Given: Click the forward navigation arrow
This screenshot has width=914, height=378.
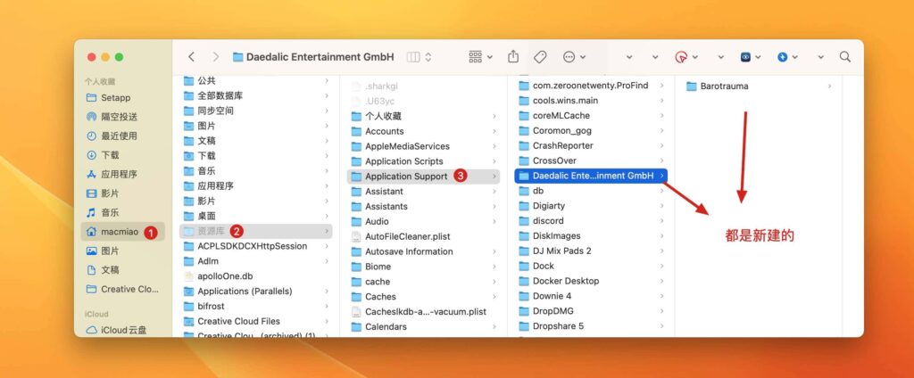Looking at the screenshot, I should (215, 56).
